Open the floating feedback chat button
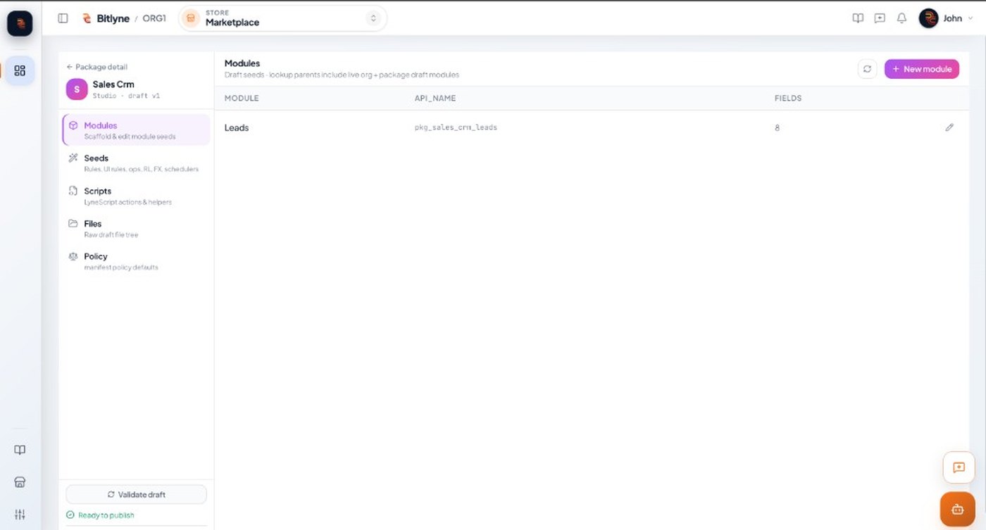Screen dimensions: 986x530 click(959, 467)
